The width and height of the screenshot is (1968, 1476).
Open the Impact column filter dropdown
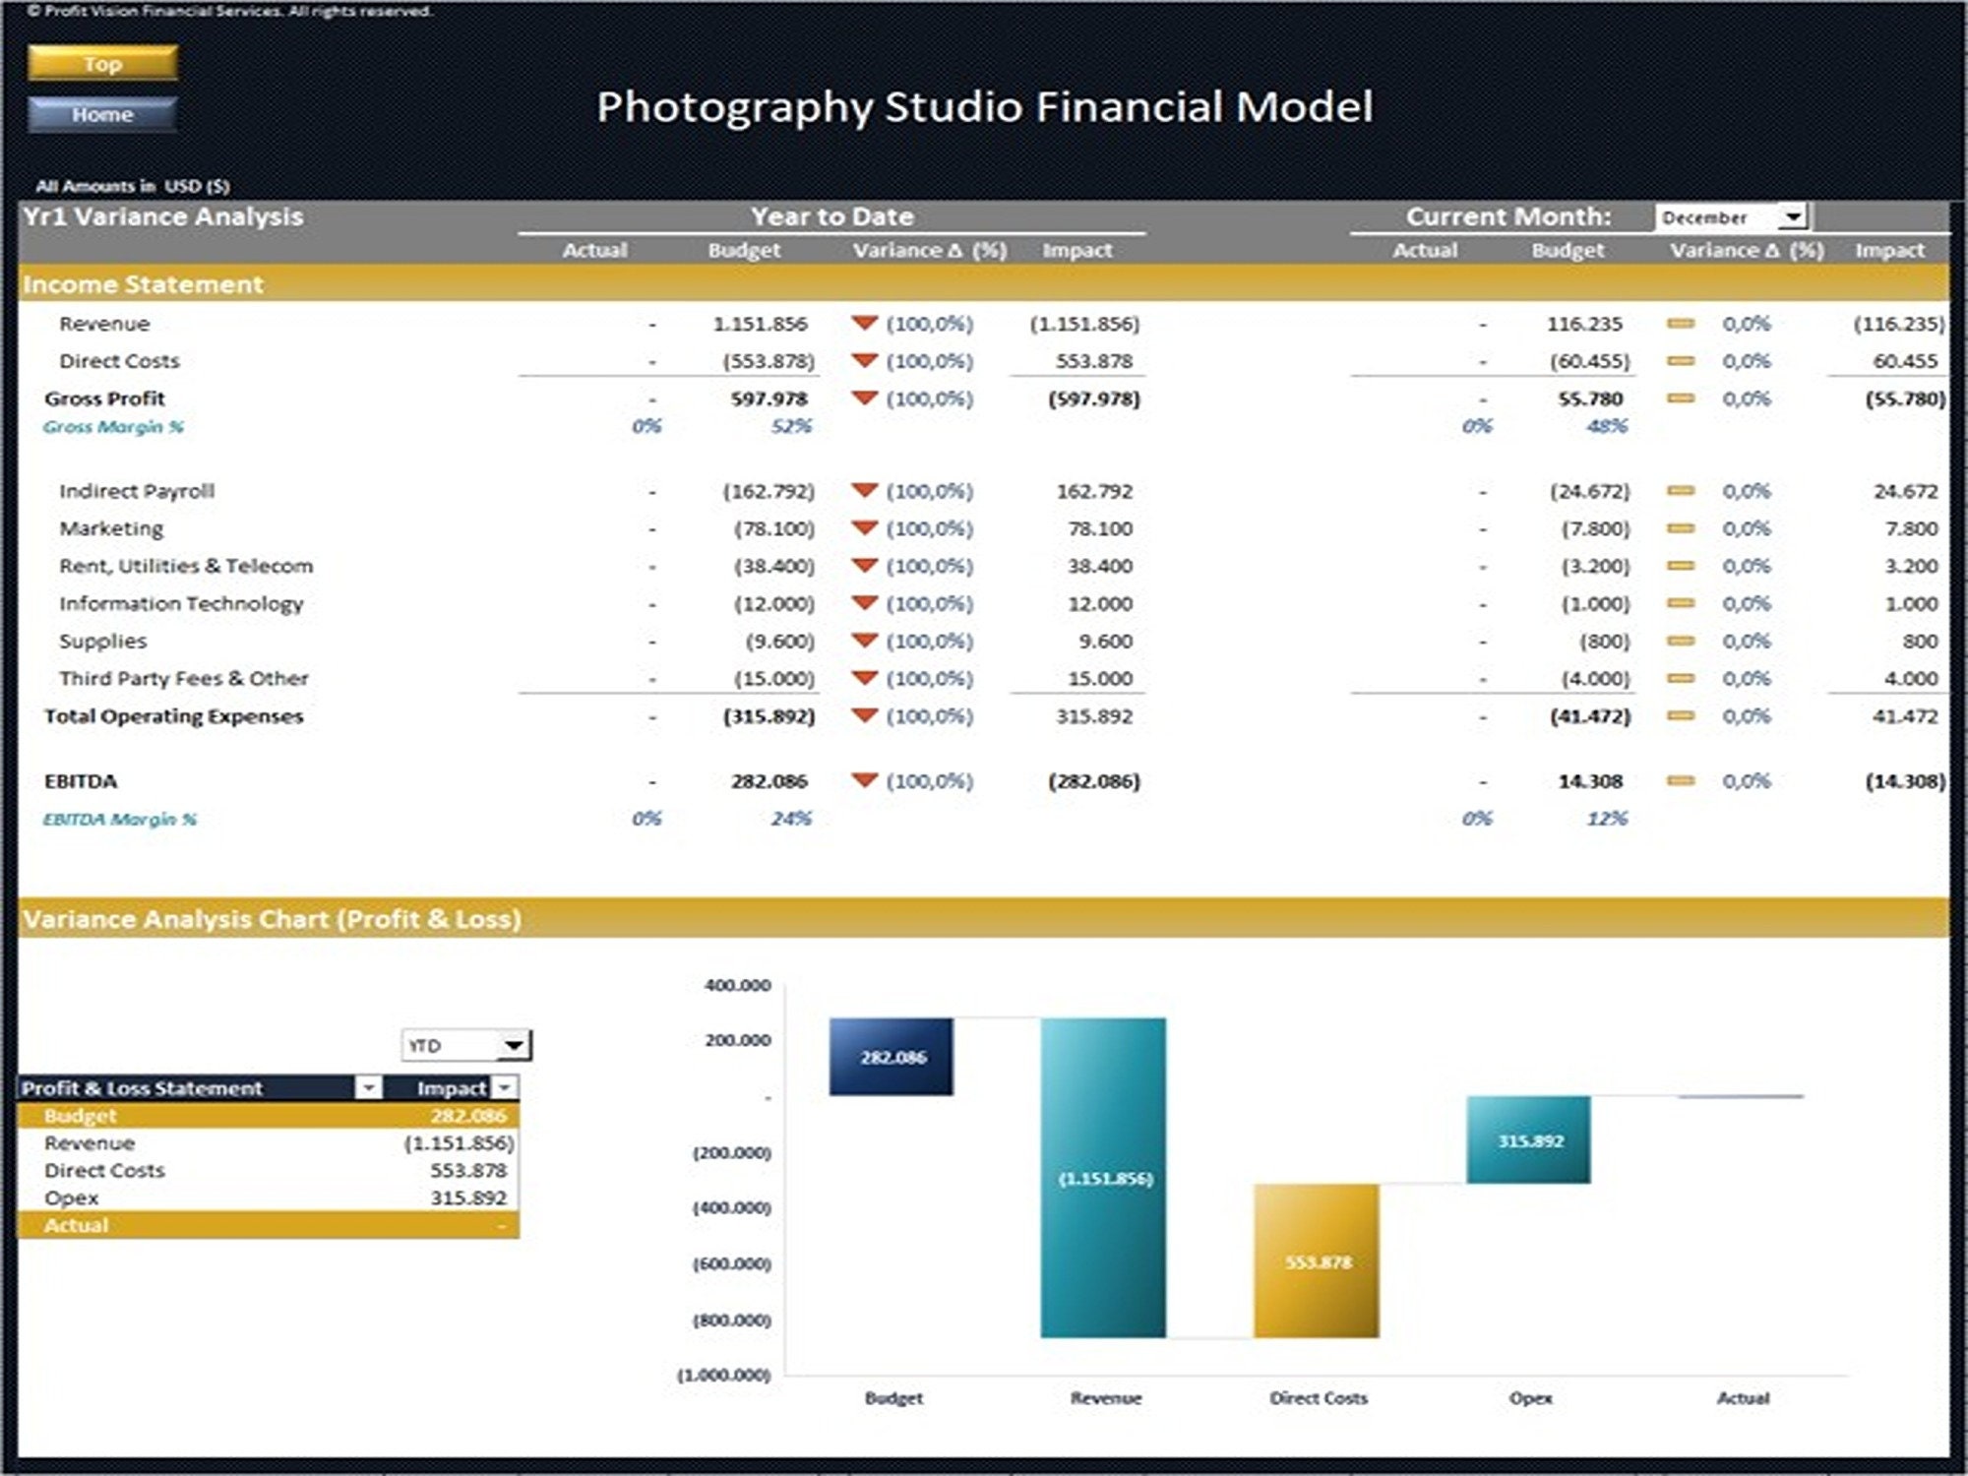point(504,1088)
